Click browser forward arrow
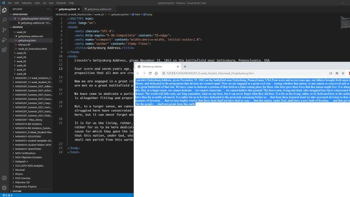This screenshot has width=350, height=197. 144,73
